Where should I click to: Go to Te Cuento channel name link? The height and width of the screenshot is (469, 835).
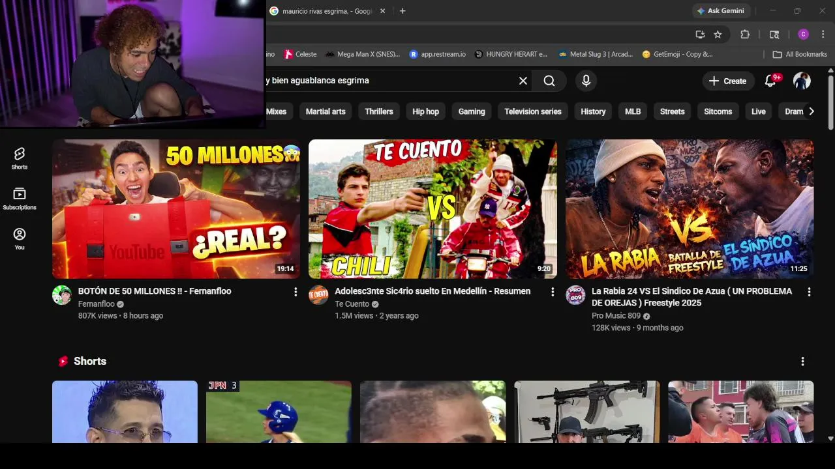(352, 304)
